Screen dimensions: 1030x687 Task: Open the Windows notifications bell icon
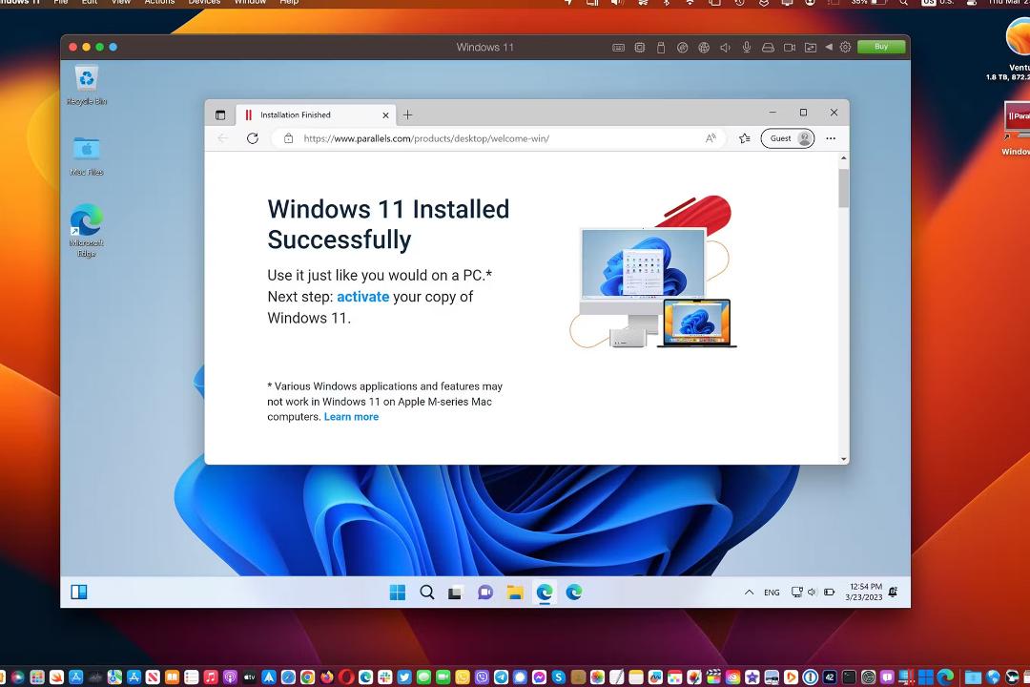click(893, 592)
